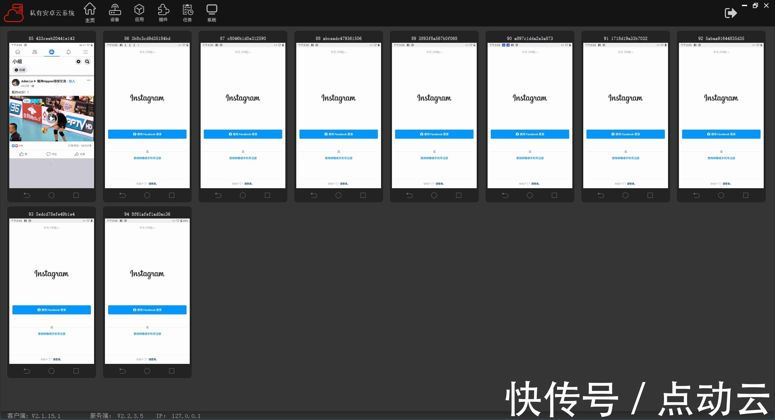Expand language dropdown on device 87
The image size is (775, 420).
point(243,52)
